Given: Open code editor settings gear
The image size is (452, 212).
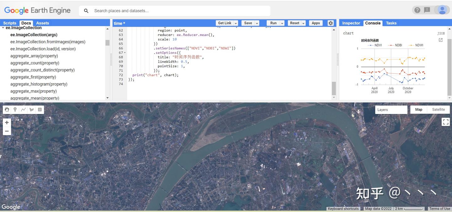Looking at the screenshot, I should pyautogui.click(x=331, y=23).
